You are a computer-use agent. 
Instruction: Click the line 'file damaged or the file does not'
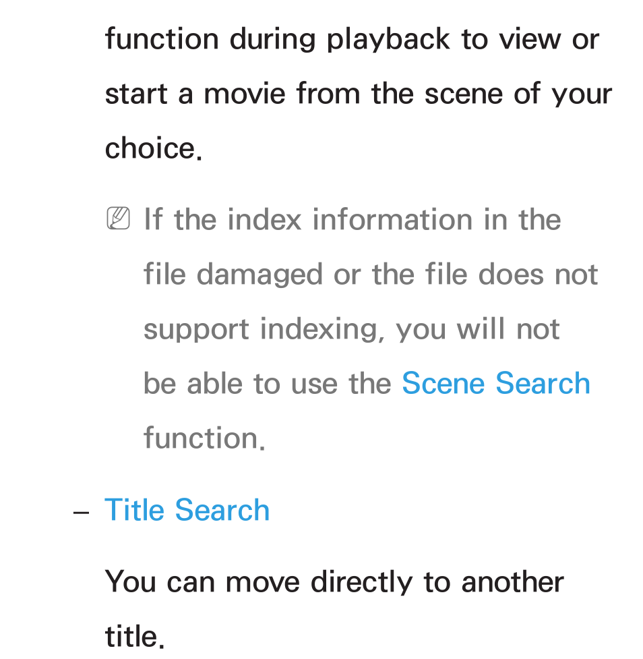coord(371,275)
